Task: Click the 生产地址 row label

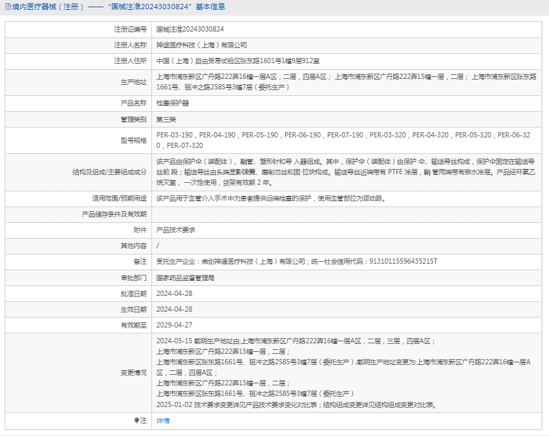Action: point(134,82)
